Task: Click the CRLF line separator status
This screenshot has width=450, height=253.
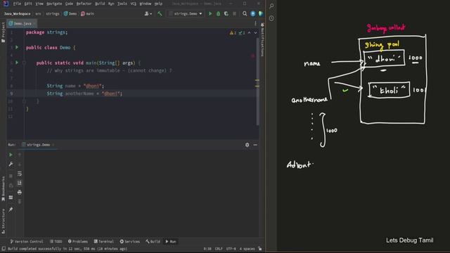Action: (219, 249)
